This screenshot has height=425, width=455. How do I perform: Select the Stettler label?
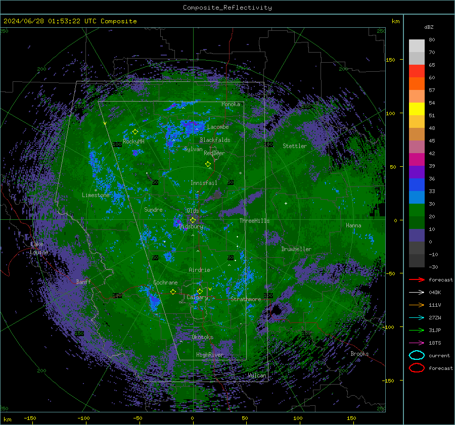[295, 146]
